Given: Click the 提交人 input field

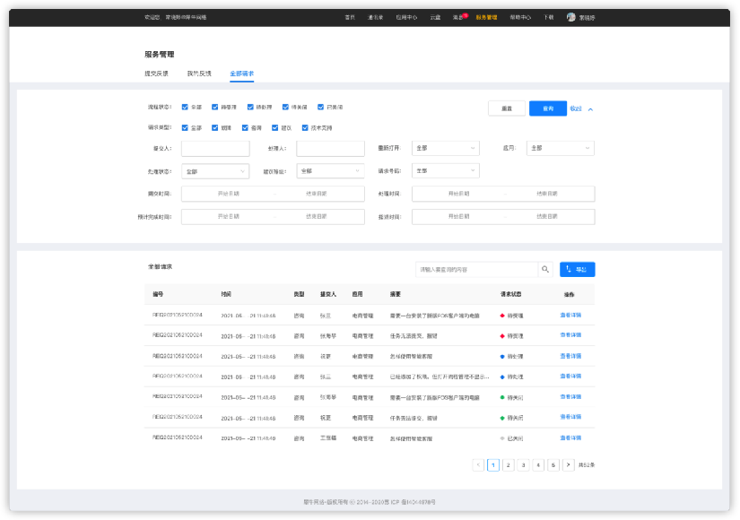Looking at the screenshot, I should pos(215,149).
